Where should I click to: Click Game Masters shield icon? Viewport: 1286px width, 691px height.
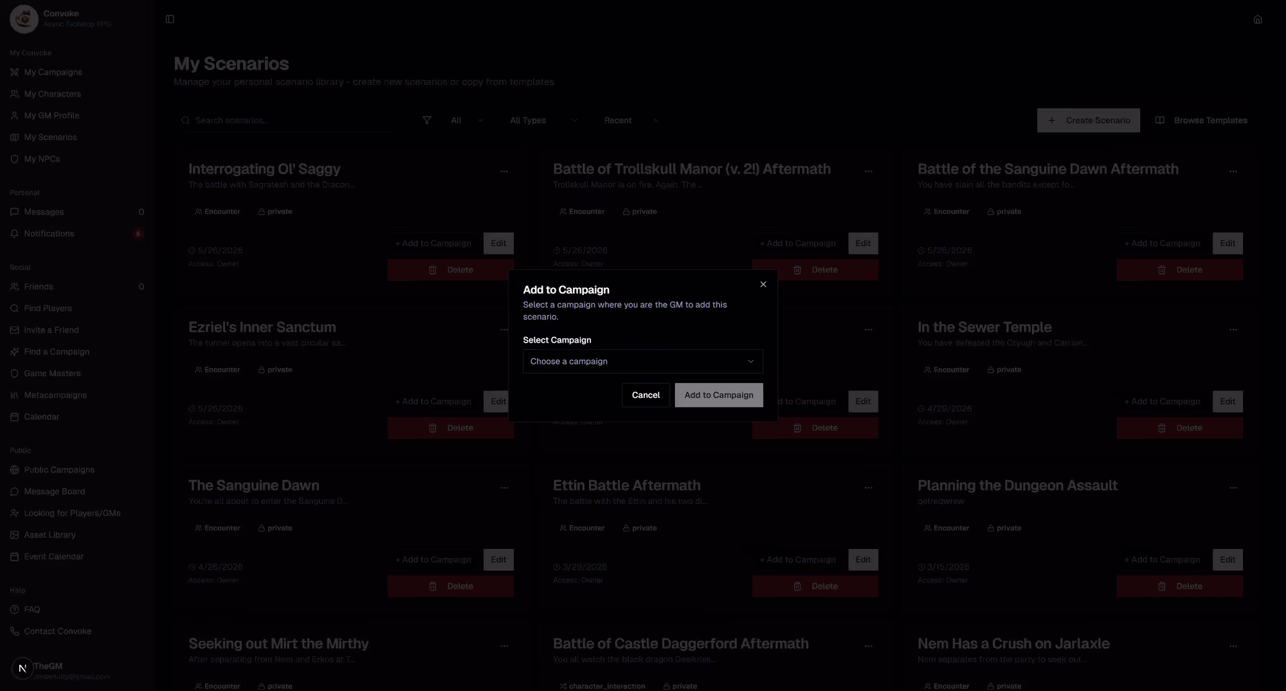tap(15, 373)
